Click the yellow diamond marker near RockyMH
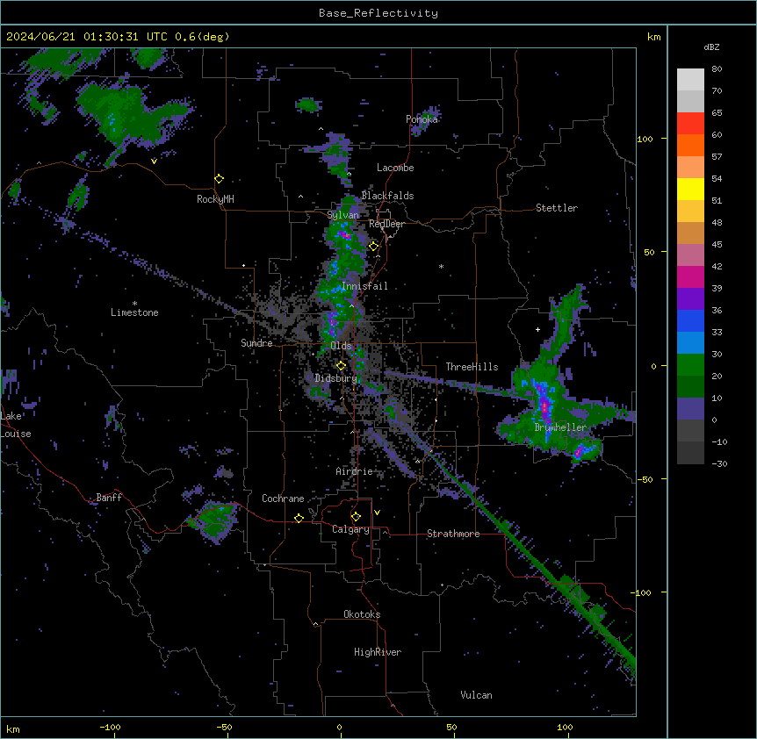Viewport: 757px width, 739px height. coord(220,179)
